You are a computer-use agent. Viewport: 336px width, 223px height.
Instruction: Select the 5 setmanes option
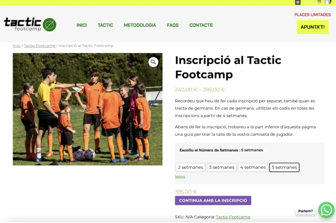[284, 167]
